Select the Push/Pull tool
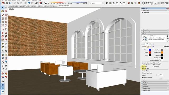Screen dimensions: 169x95 pos(6,33)
